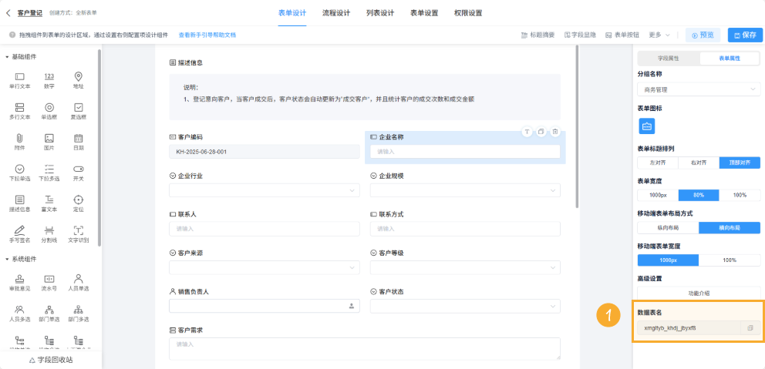Open the 客户等级 dropdown

(465, 267)
